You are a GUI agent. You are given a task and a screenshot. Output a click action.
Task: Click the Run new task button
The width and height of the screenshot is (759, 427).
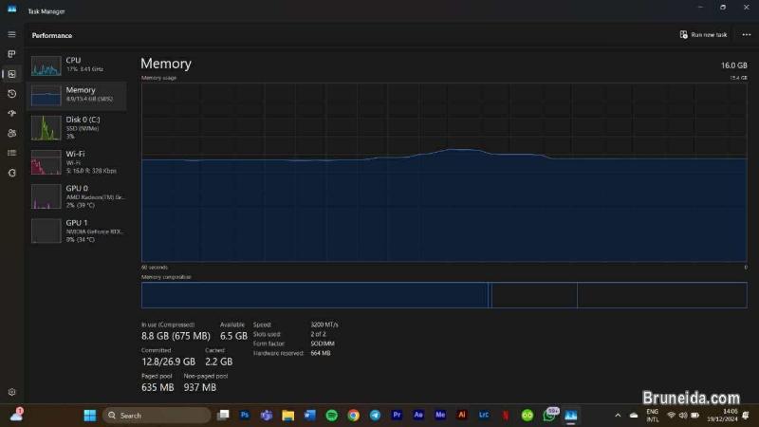(703, 34)
